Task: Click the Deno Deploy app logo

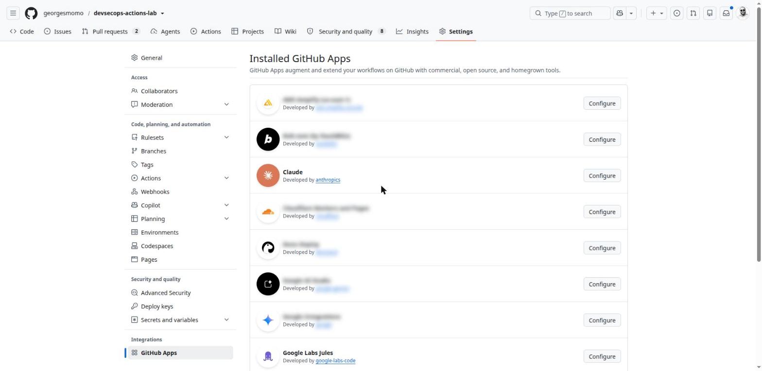Action: click(268, 248)
